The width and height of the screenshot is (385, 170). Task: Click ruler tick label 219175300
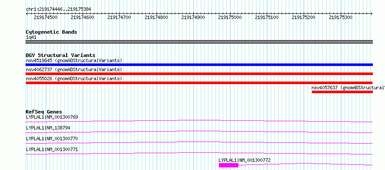340,17
